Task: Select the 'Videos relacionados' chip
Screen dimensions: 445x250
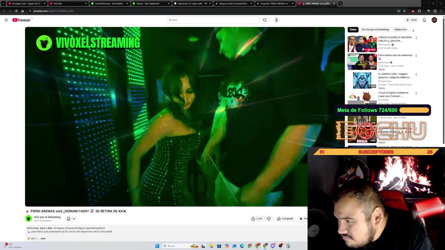Action: coord(401,30)
